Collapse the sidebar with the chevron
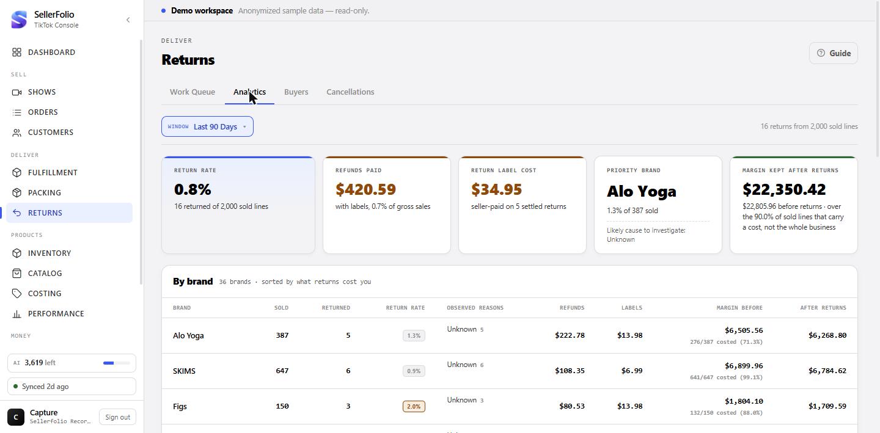Viewport: 880px width, 433px height. (128, 20)
